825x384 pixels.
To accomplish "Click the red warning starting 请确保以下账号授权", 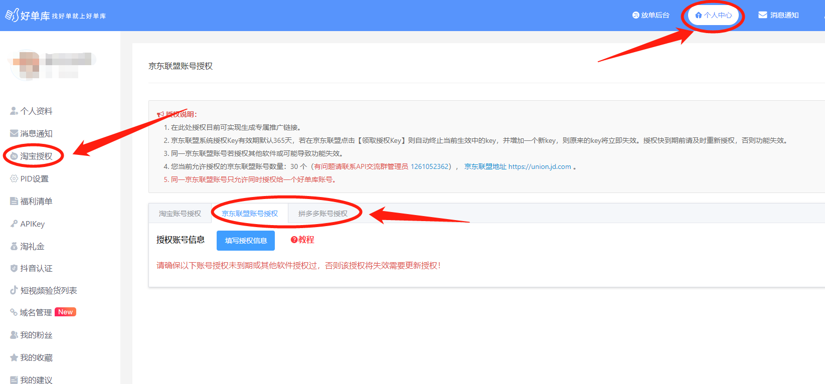I will tap(298, 265).
